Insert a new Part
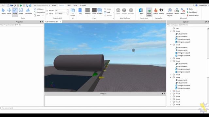 (80, 11)
